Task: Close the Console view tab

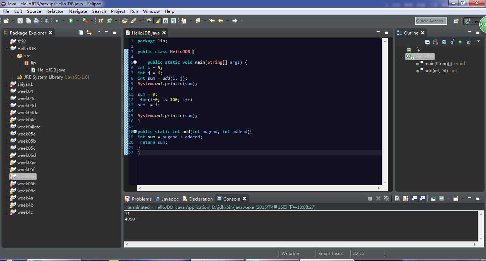Action: coord(244,199)
